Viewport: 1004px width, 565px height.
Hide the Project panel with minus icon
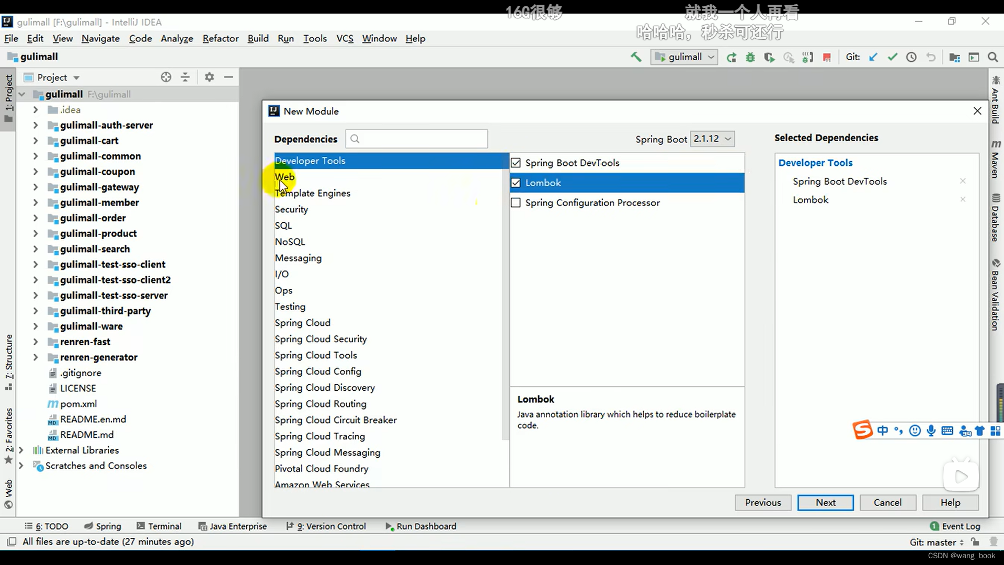[x=229, y=77]
